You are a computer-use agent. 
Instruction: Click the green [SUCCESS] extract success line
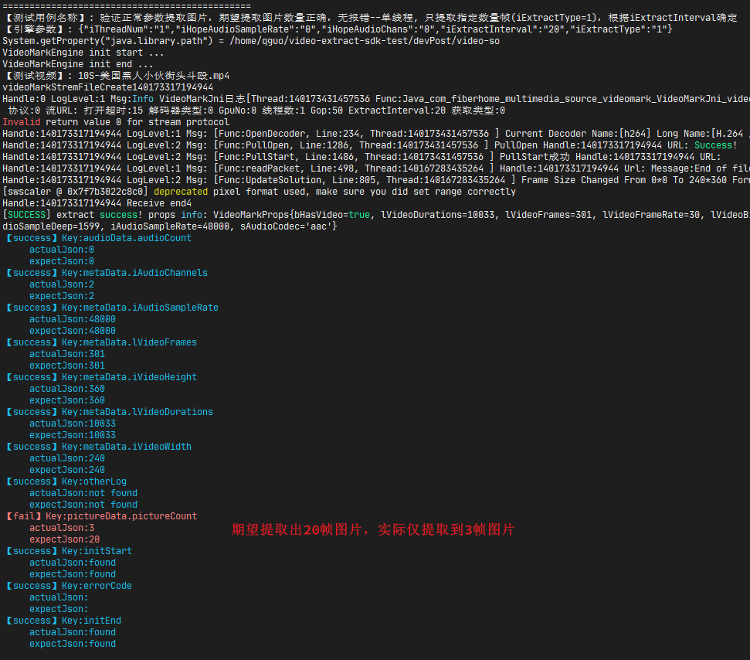(376, 215)
